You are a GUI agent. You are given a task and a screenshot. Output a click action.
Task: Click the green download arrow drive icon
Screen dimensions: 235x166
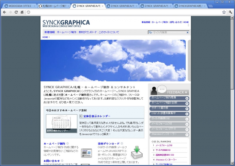click(x=137, y=152)
